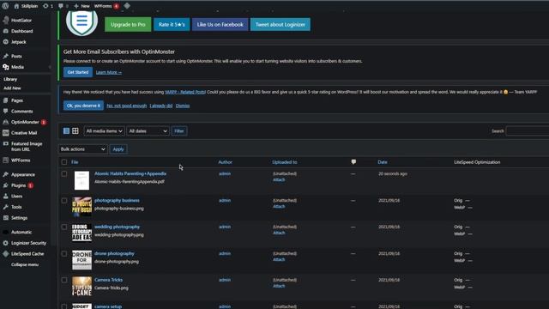This screenshot has width=549, height=309.
Task: Select the Atomic Habits Parenting+Appendix checkbox
Action: click(x=64, y=173)
